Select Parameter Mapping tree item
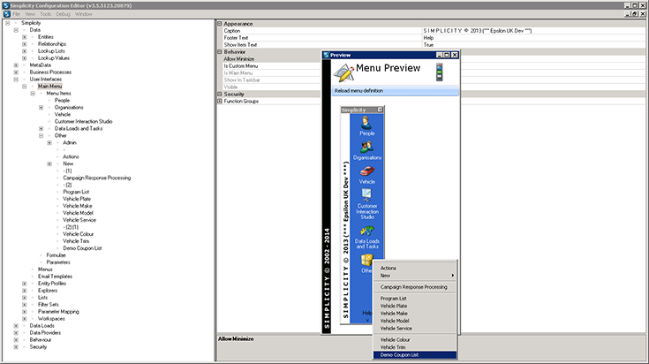The width and height of the screenshot is (649, 364). (x=58, y=311)
